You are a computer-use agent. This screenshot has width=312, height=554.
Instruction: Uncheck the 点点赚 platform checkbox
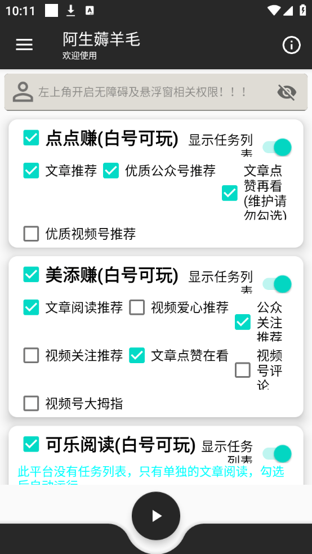point(31,137)
